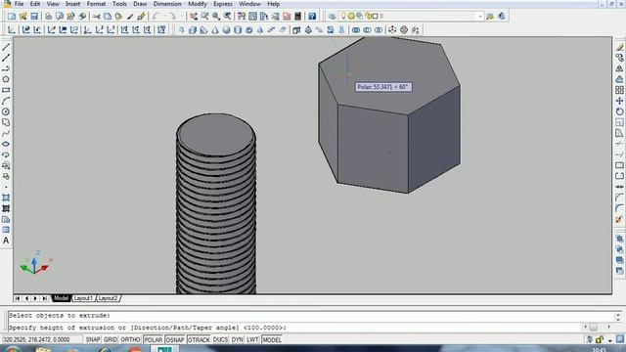Cut selection with the scissors icon
This screenshot has width=626, height=352.
pyautogui.click(x=96, y=17)
